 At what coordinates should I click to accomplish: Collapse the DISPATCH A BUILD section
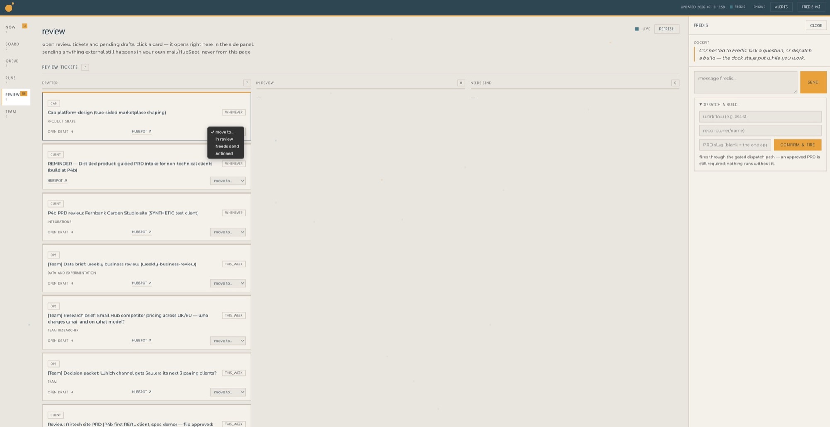point(719,105)
